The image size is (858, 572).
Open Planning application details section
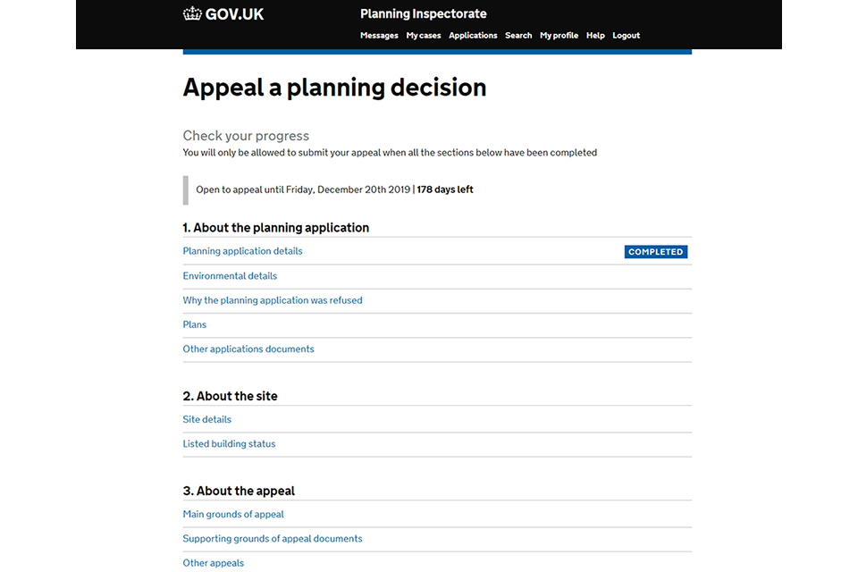(x=242, y=251)
